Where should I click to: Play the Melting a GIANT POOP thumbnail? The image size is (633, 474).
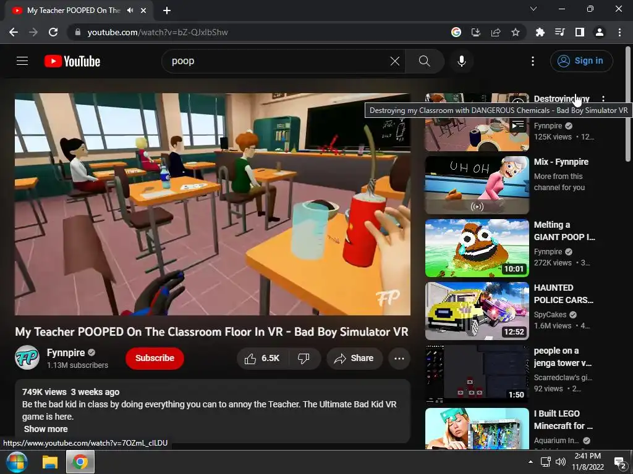(477, 248)
